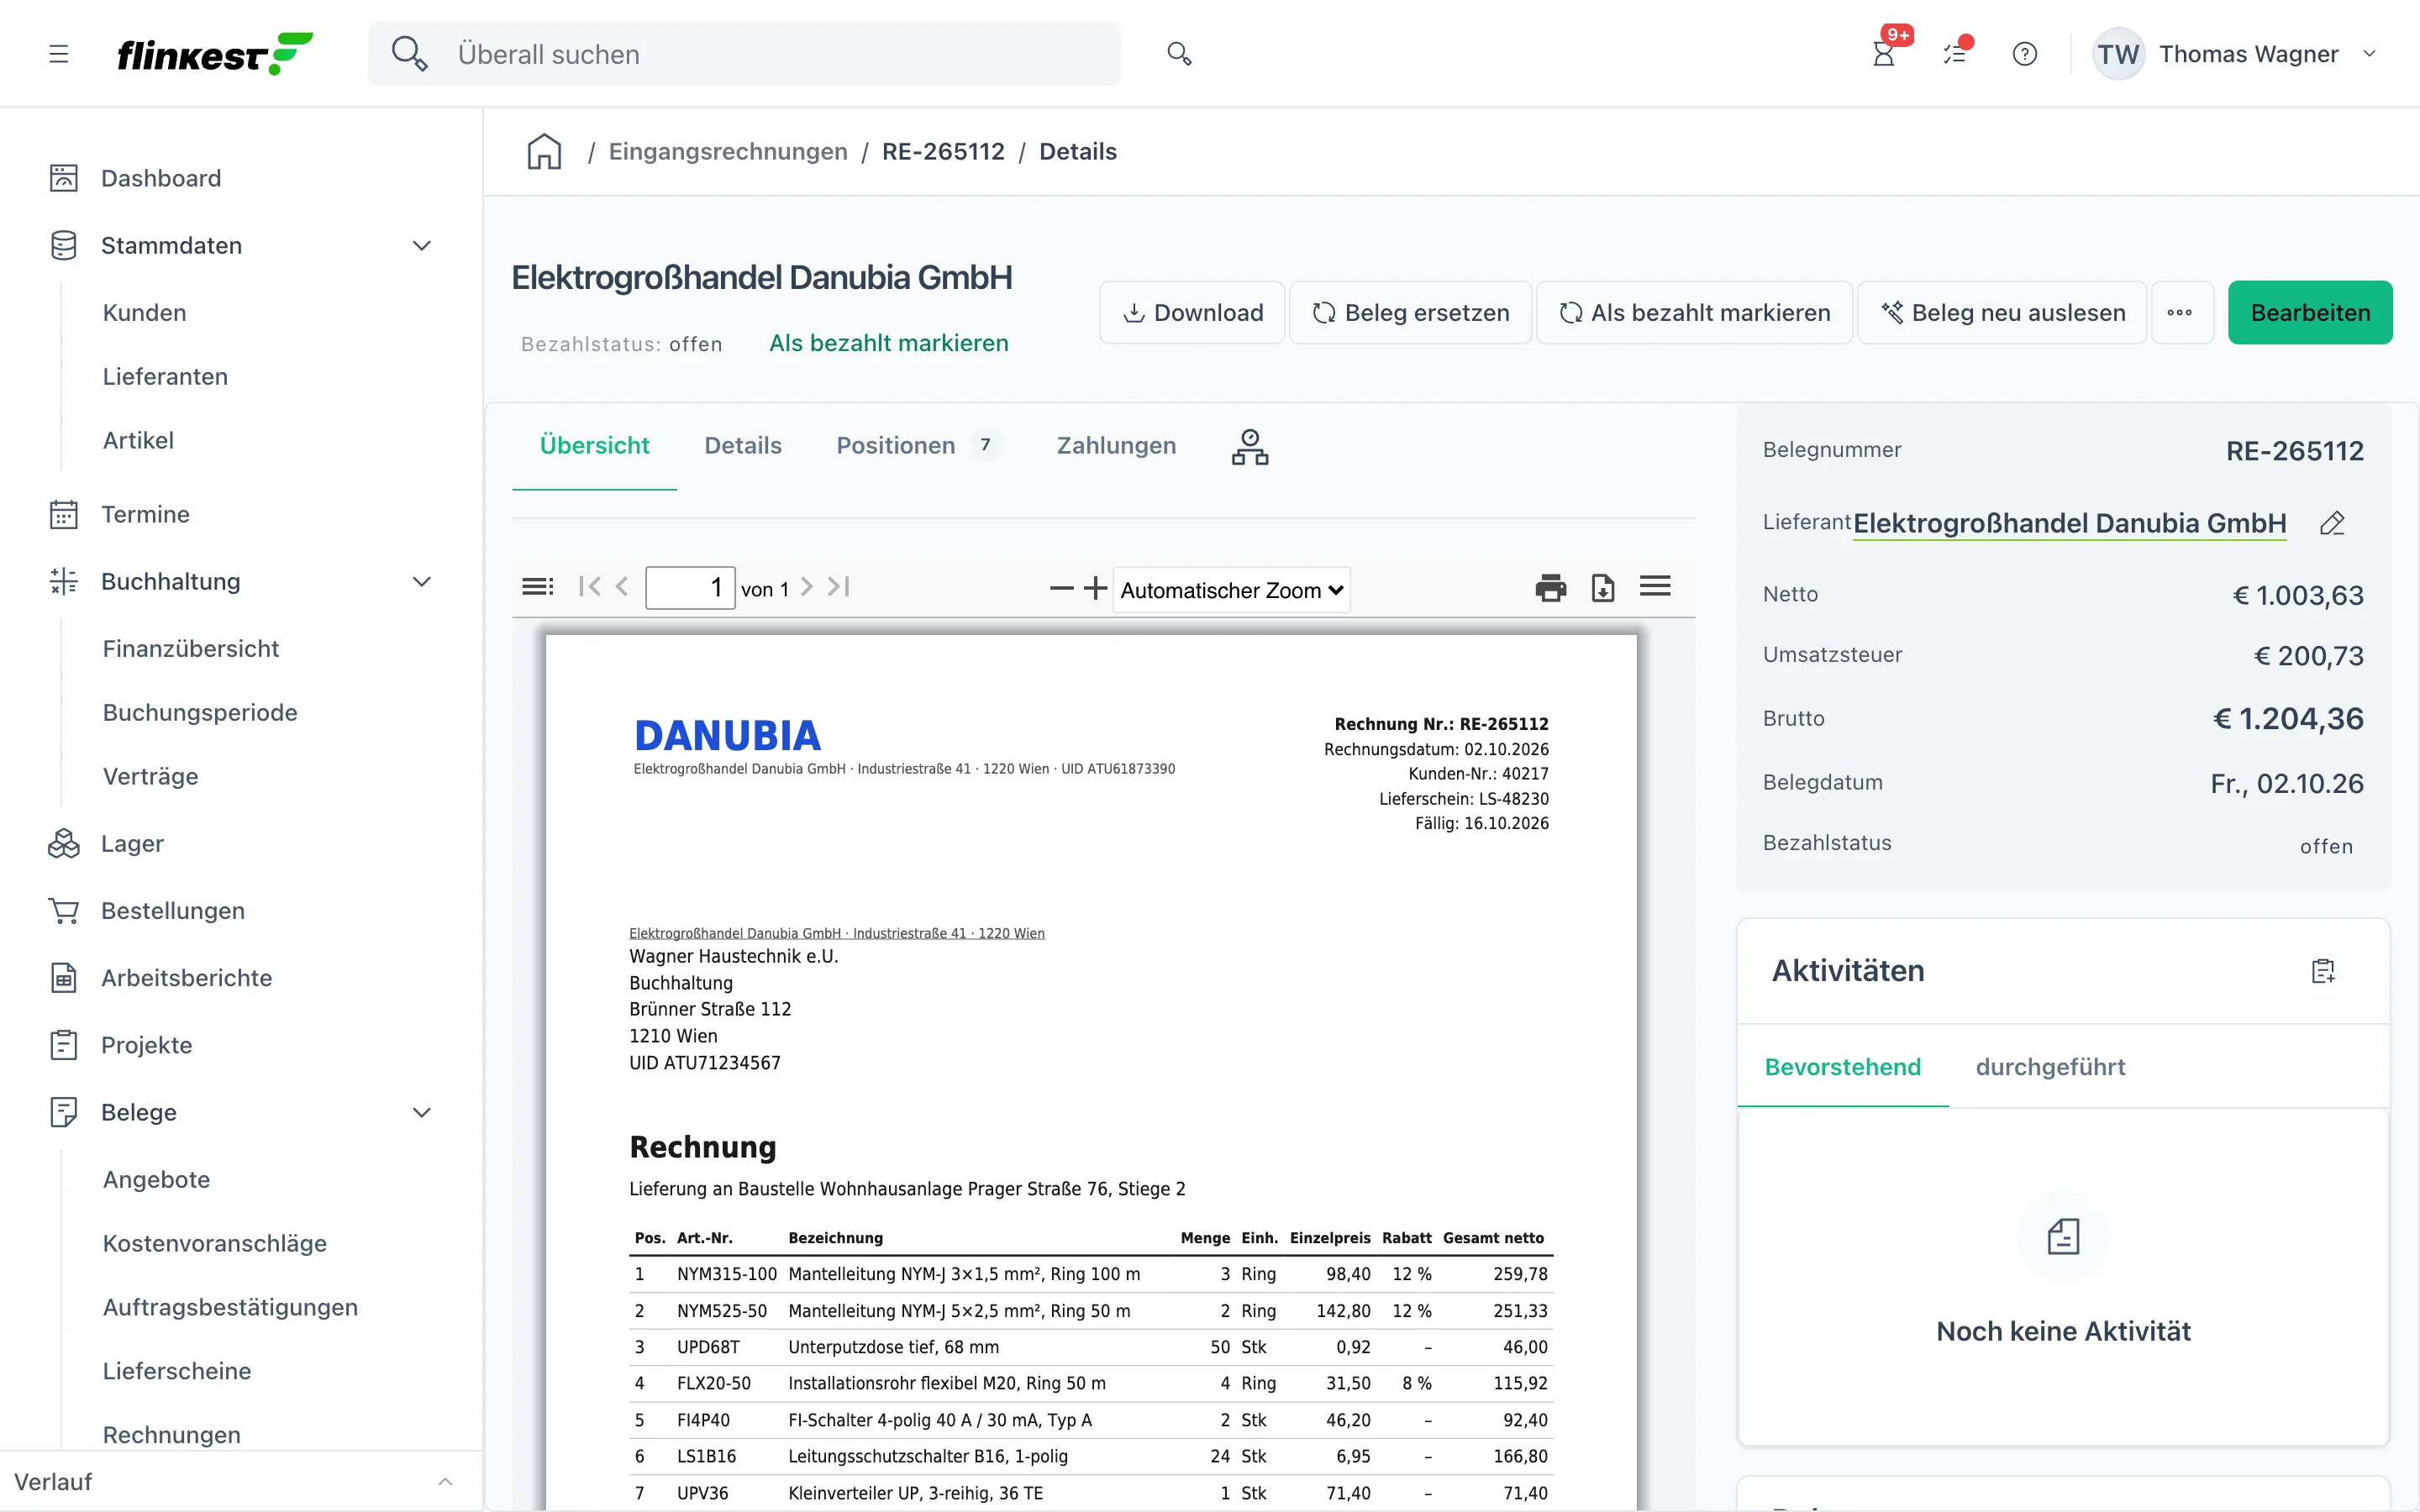This screenshot has width=2420, height=1512.
Task: Click the green Als bezahlt markieren link
Action: coord(888,343)
